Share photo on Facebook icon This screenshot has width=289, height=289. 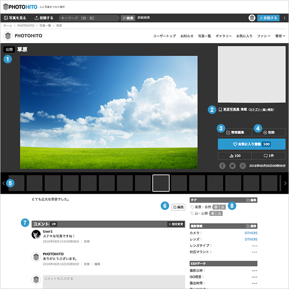(x=222, y=166)
